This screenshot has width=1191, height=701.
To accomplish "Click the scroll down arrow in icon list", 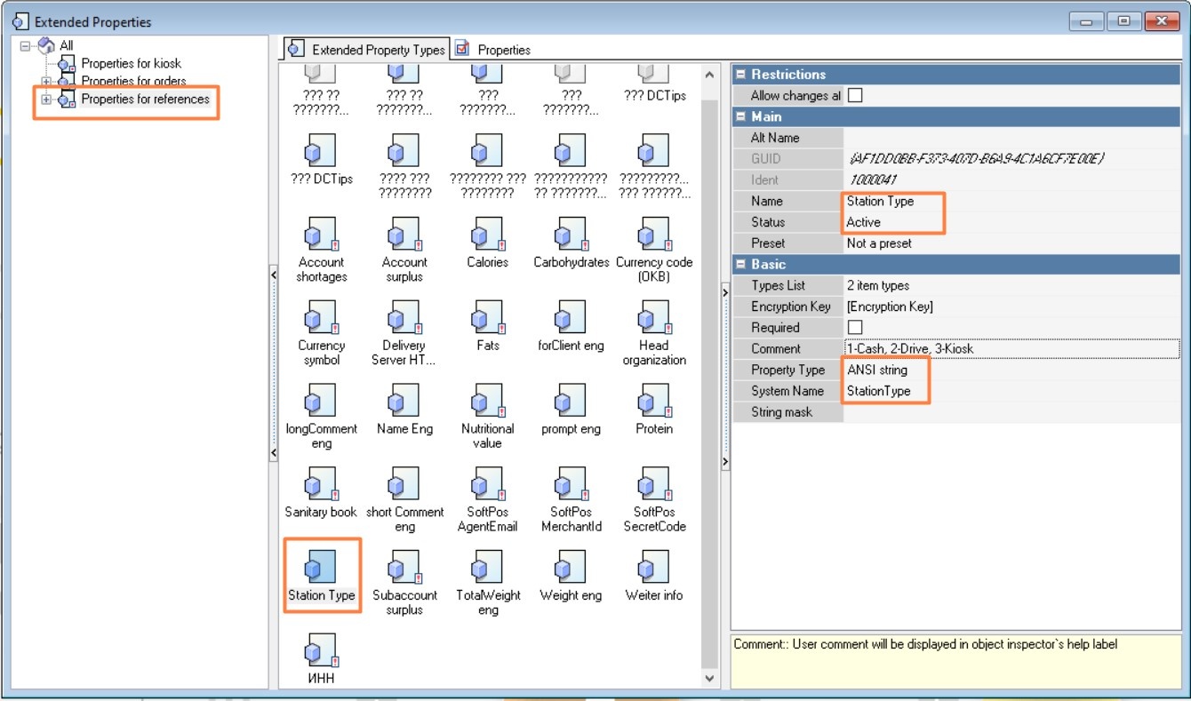I will 709,678.
